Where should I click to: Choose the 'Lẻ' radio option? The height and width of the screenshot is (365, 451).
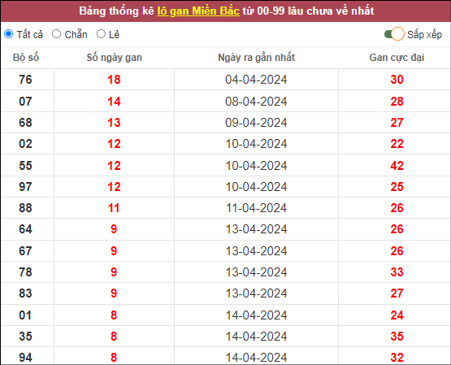101,34
